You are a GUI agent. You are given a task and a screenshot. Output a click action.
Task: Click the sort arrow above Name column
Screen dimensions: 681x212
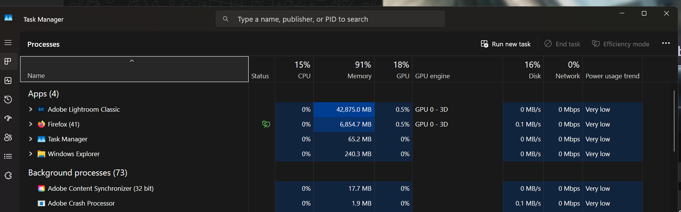pyautogui.click(x=132, y=61)
